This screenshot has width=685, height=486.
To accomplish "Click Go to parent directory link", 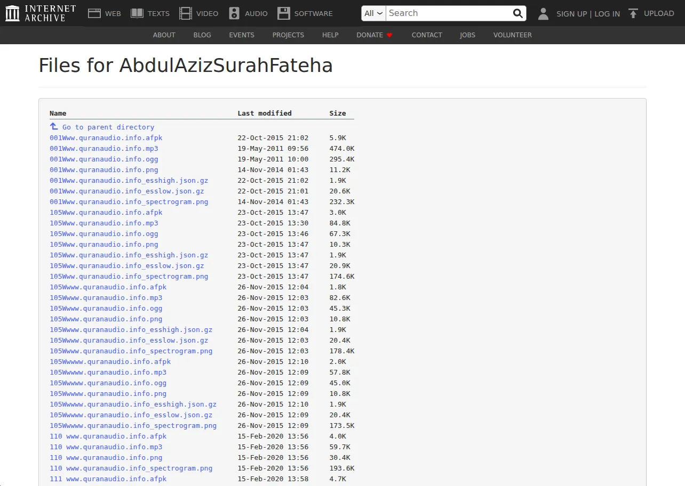I will [x=108, y=127].
